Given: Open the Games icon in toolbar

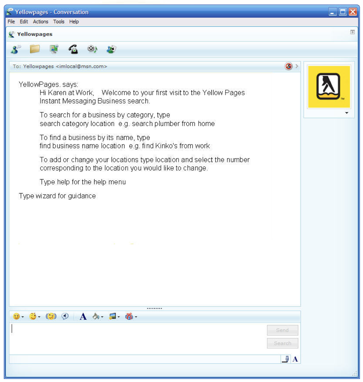Looking at the screenshot, I should pyautogui.click(x=111, y=49).
